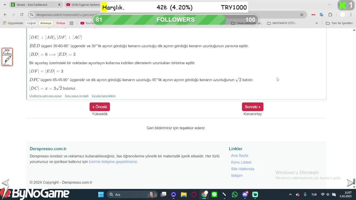Image resolution: width=356 pixels, height=200 pixels.
Task: Open volume control in system tray
Action: (x=328, y=194)
